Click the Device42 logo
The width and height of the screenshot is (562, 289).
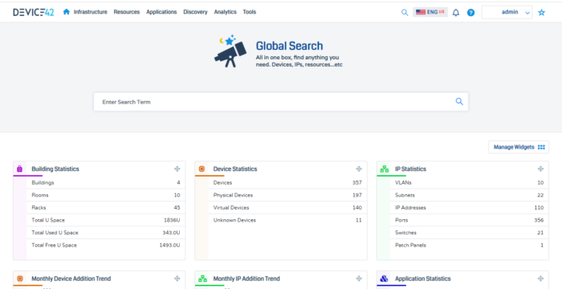[34, 12]
